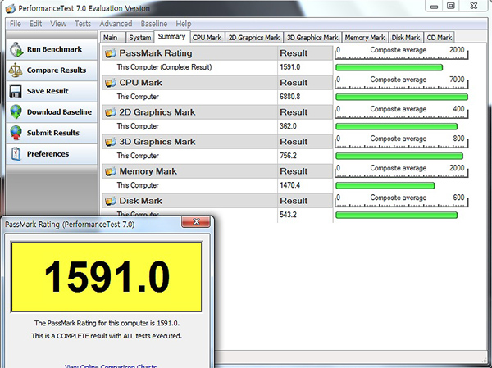Click the Disk Mark header icon
Viewport: 492px width, 368px height.
pyautogui.click(x=111, y=201)
